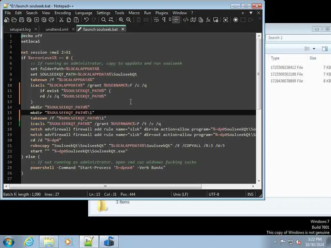
Task: Click line number 15 in margin
Action: [x=10, y=113]
